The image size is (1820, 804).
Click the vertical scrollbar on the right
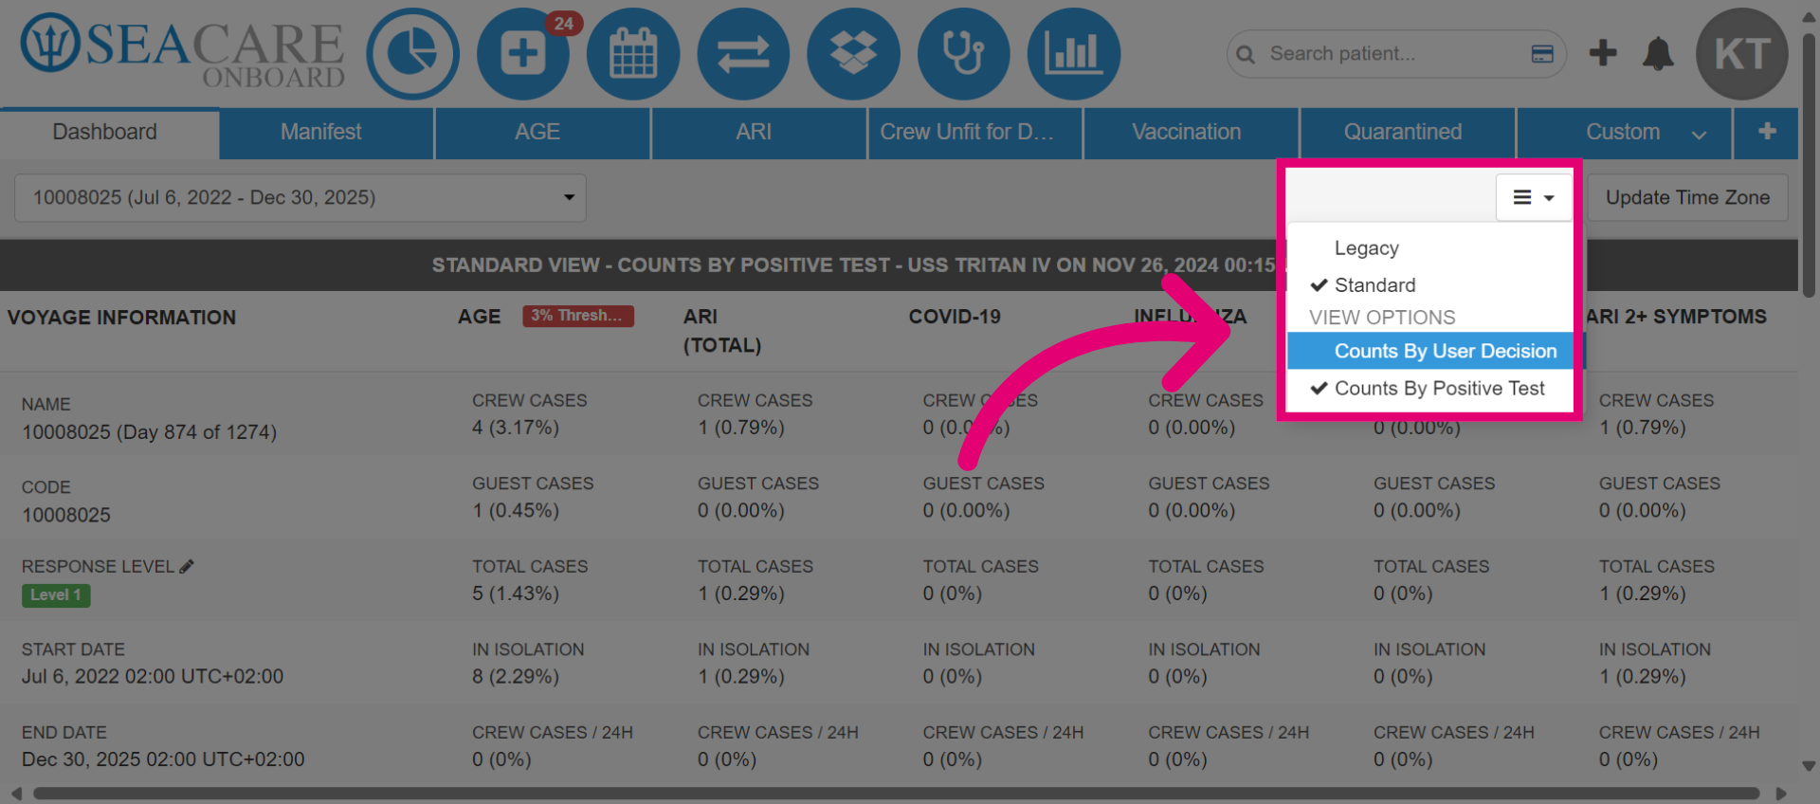pyautogui.click(x=1809, y=166)
